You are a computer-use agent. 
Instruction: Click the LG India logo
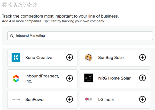pyautogui.click(x=89, y=99)
